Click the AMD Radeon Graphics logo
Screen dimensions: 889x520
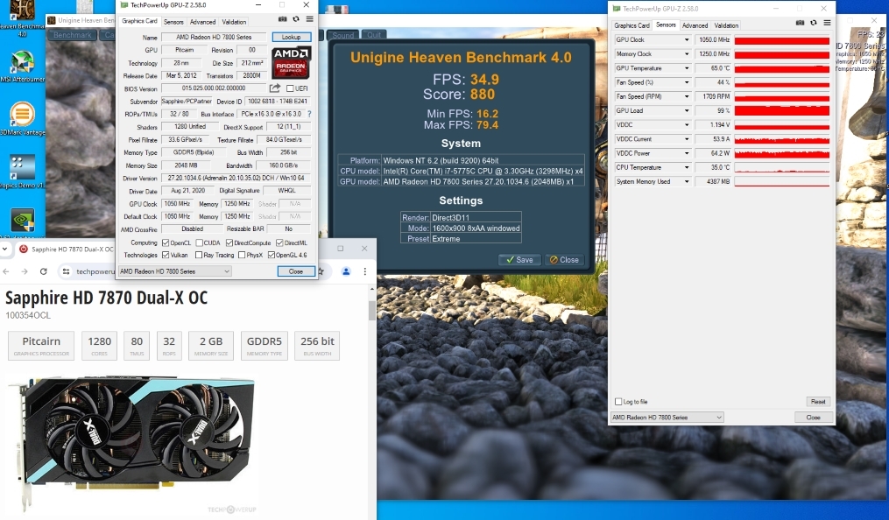point(291,62)
